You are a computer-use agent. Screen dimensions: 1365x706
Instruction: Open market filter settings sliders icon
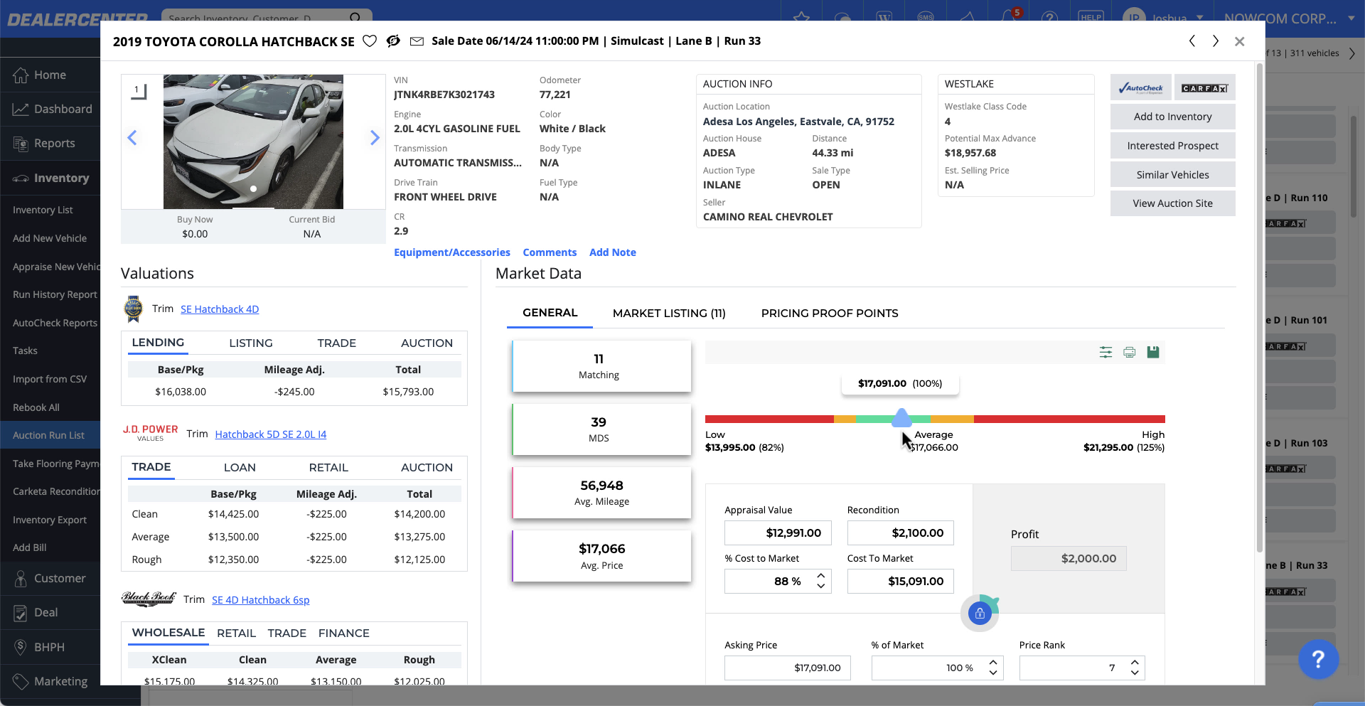click(x=1106, y=352)
